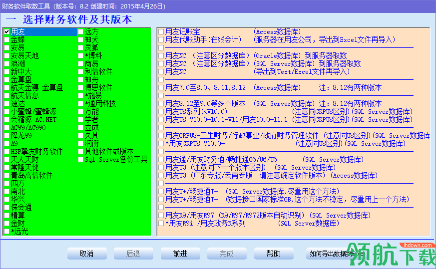Choose 用友NC Oracle数据库 version

point(161,56)
